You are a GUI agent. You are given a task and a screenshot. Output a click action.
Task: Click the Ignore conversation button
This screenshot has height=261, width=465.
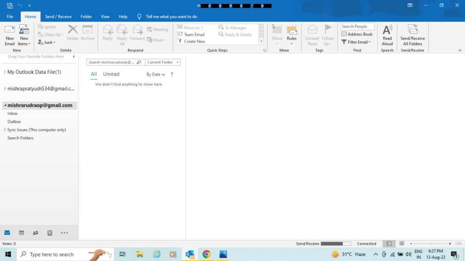47,27
